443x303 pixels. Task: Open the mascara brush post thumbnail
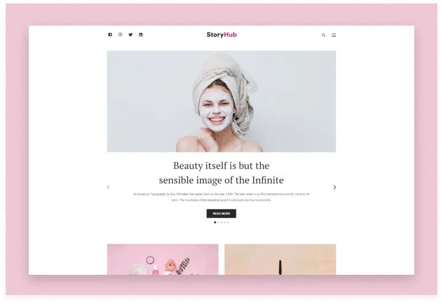point(280,259)
